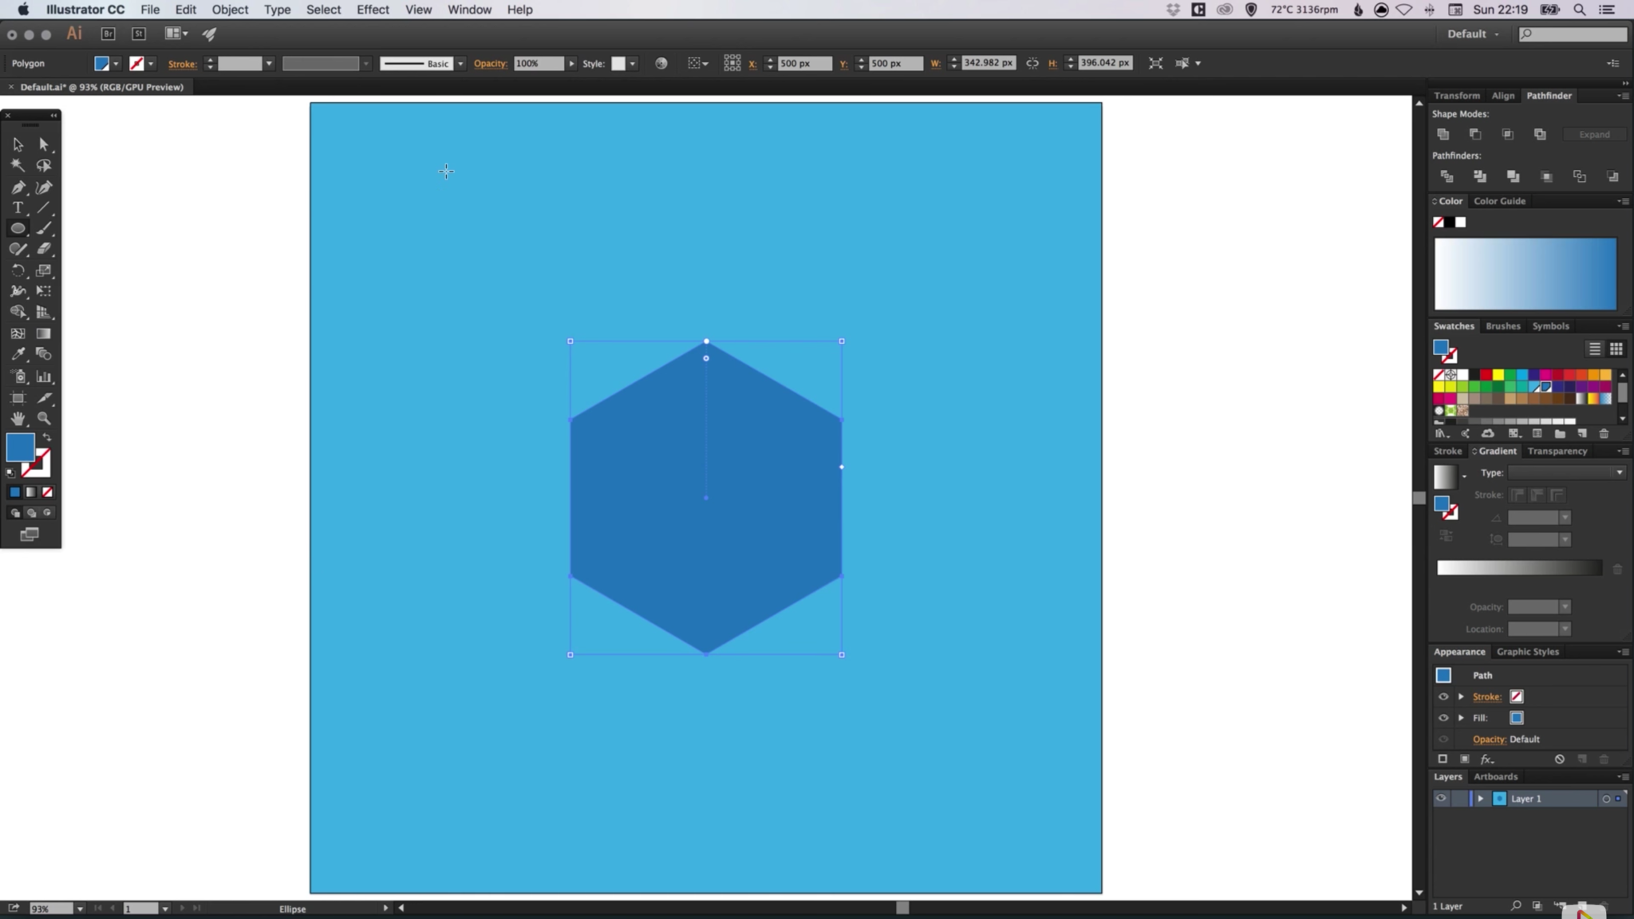Open the zoom level dropdown at bottom left
Image resolution: width=1634 pixels, height=919 pixels.
tap(79, 909)
